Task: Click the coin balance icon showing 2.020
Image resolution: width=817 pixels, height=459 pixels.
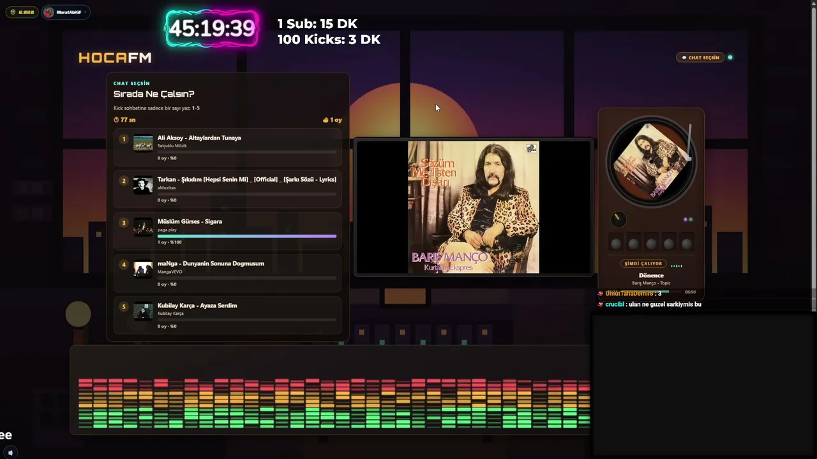Action: (x=13, y=12)
